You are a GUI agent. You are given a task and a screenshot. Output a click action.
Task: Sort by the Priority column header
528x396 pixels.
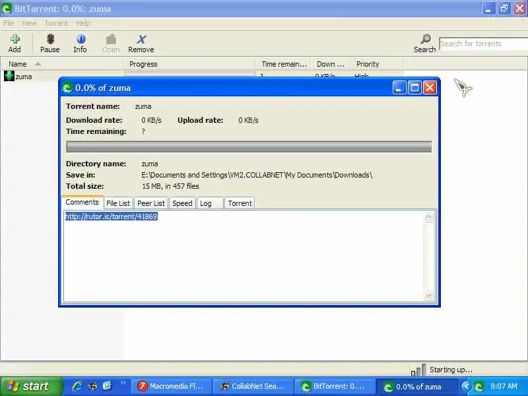tap(377, 64)
